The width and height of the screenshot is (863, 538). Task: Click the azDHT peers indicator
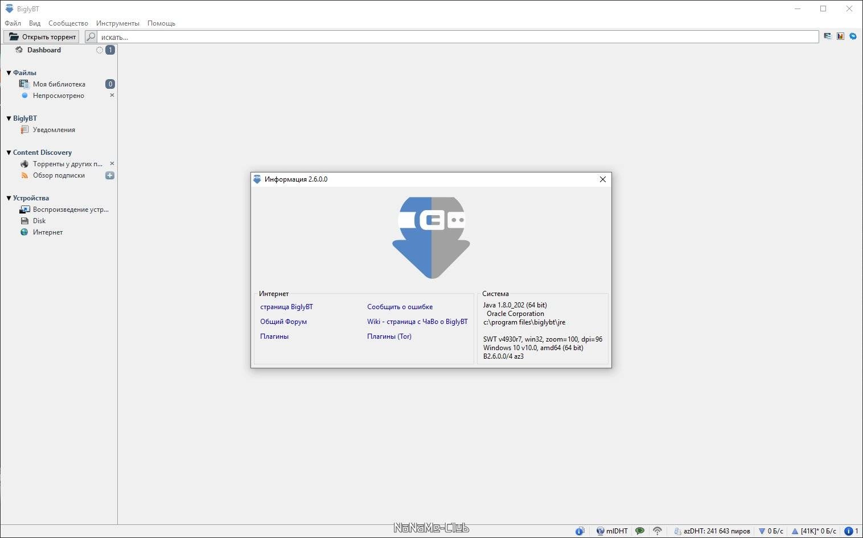(x=712, y=531)
